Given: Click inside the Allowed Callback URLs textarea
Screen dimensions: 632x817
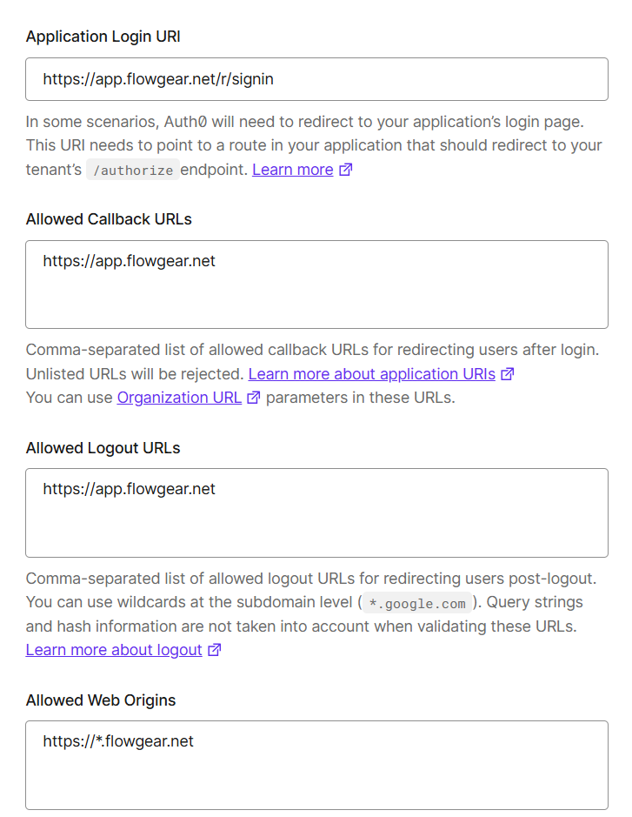Looking at the screenshot, I should tap(316, 285).
